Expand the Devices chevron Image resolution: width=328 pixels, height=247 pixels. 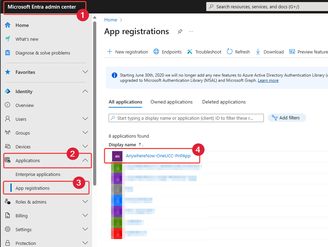(x=85, y=146)
